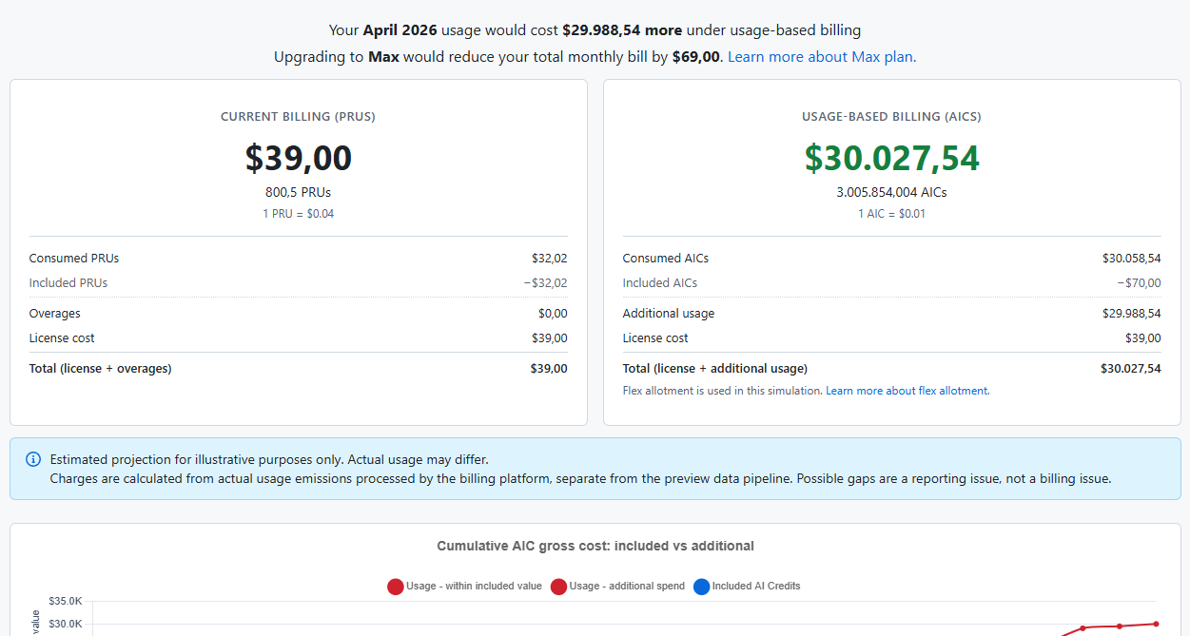Click the USAGE-BASED BILLING (AICS) card title

[x=891, y=117]
